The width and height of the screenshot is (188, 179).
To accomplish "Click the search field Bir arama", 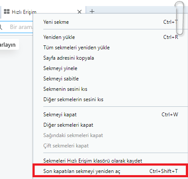I will coord(17,27).
